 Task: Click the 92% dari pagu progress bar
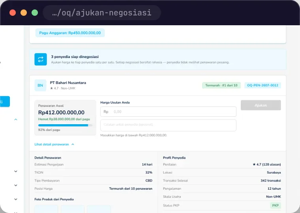click(x=65, y=125)
